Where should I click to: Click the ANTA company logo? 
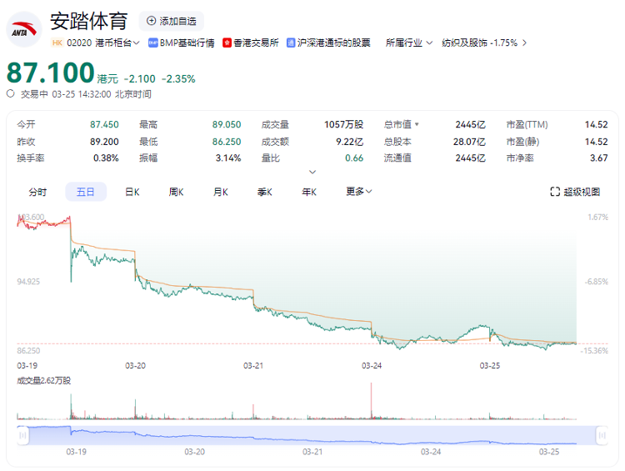click(24, 29)
